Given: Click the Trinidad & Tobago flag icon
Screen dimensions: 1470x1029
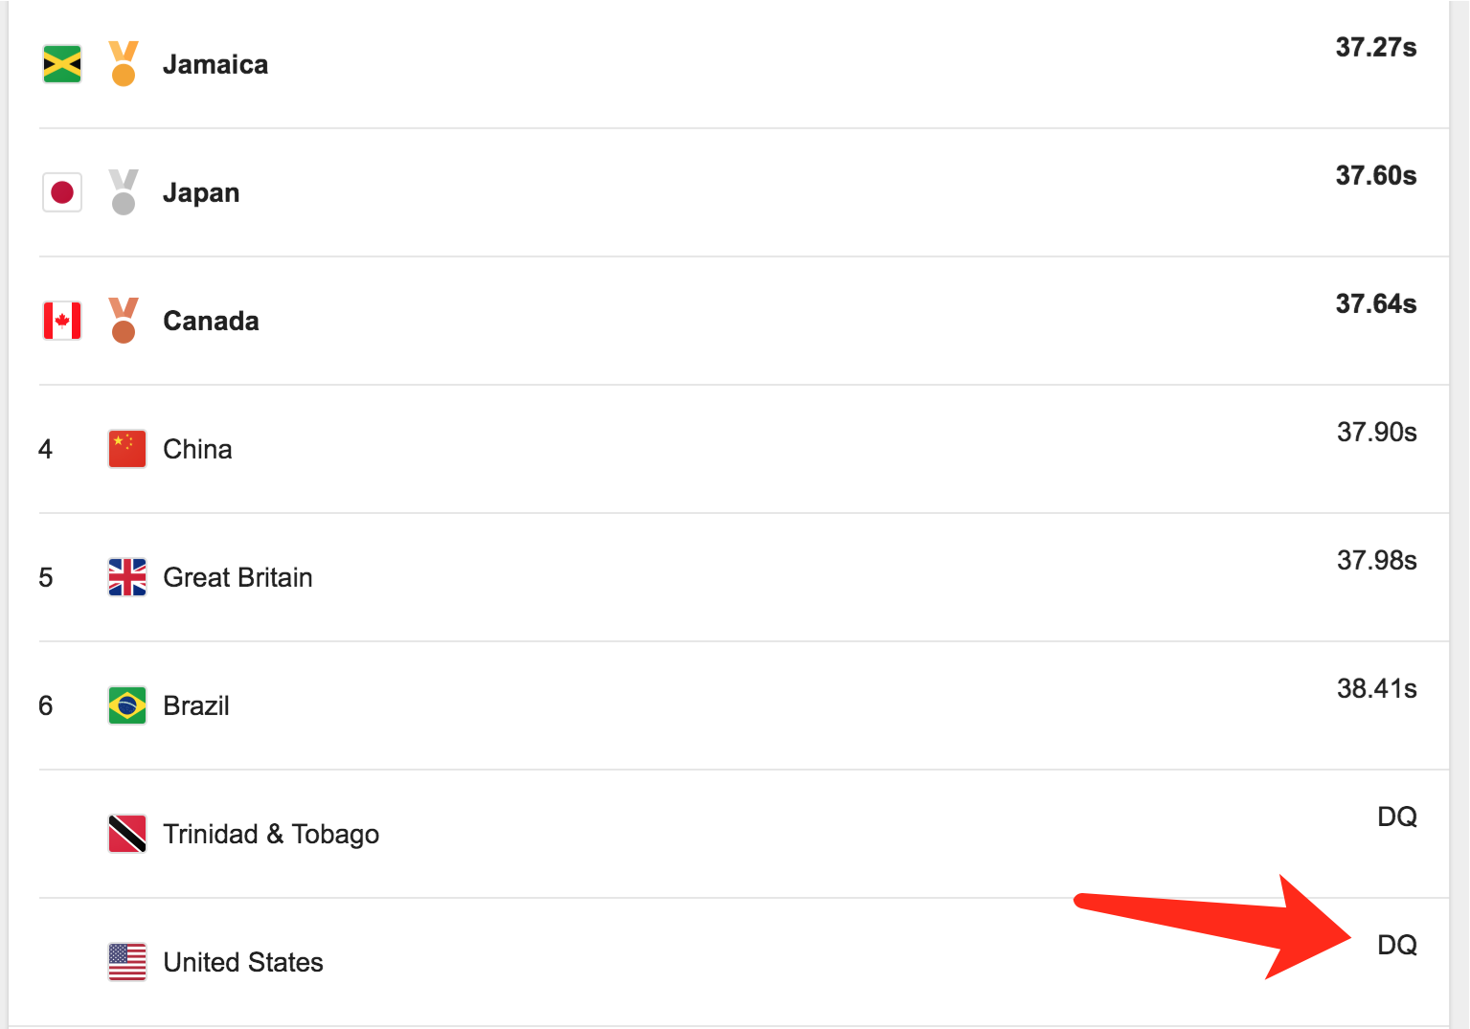Looking at the screenshot, I should click(x=127, y=834).
